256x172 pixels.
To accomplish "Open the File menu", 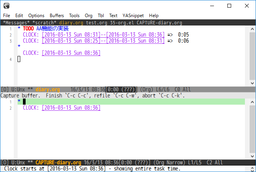I will pos(6,16).
